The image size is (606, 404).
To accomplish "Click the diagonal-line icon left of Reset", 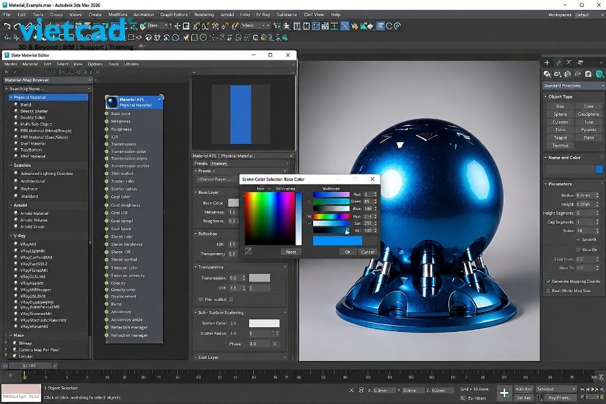I will pos(248,252).
